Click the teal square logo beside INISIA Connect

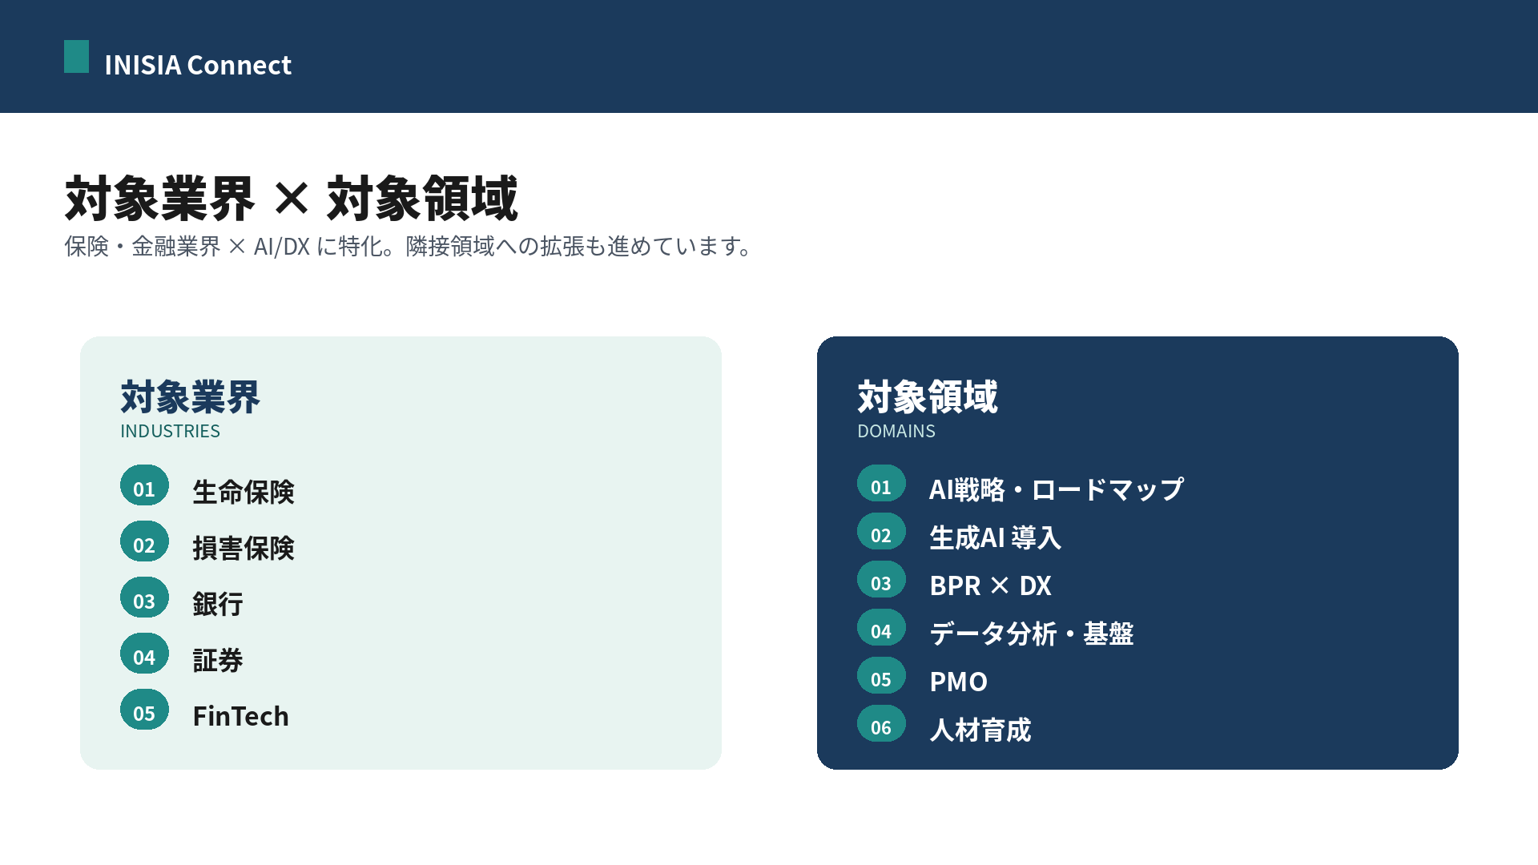point(76,57)
